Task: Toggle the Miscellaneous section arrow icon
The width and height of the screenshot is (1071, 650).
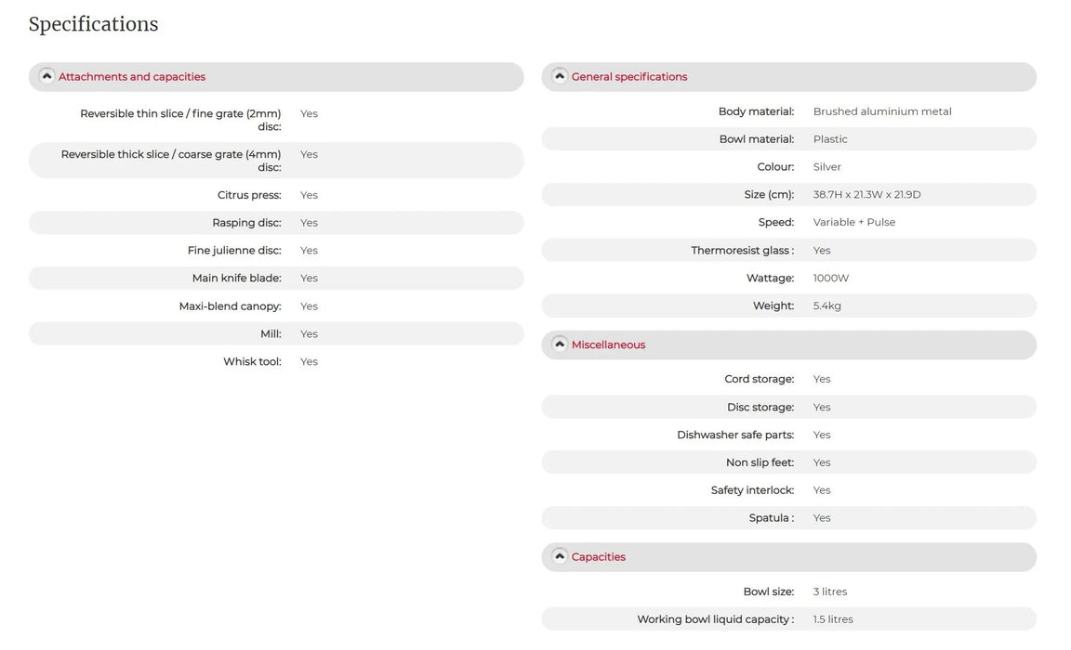Action: (560, 344)
